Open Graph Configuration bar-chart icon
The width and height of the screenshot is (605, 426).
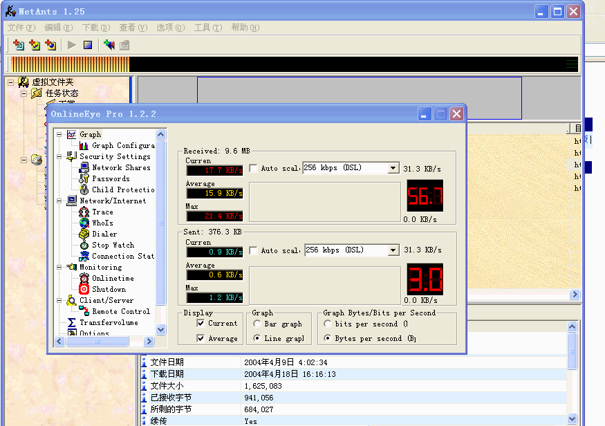click(84, 145)
